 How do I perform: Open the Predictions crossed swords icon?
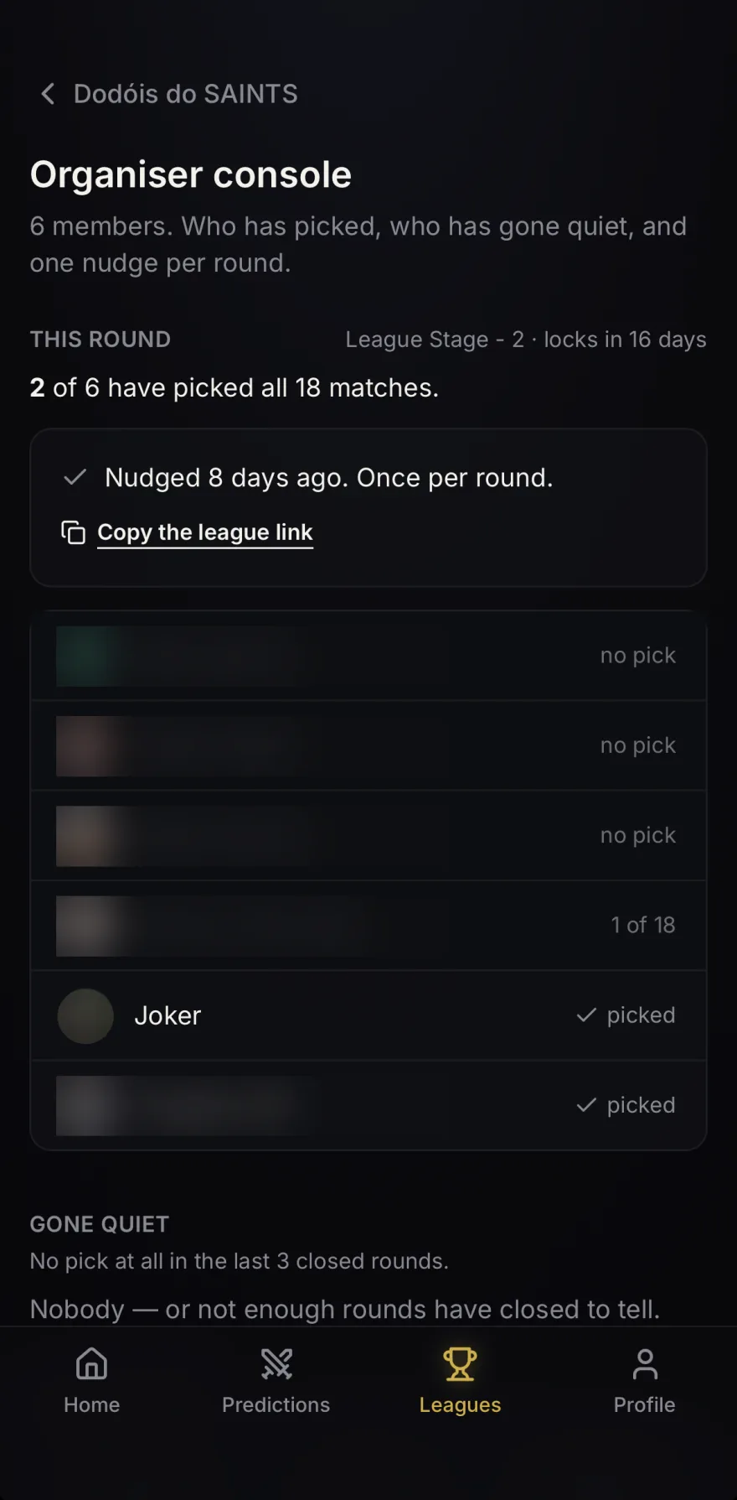point(276,1364)
